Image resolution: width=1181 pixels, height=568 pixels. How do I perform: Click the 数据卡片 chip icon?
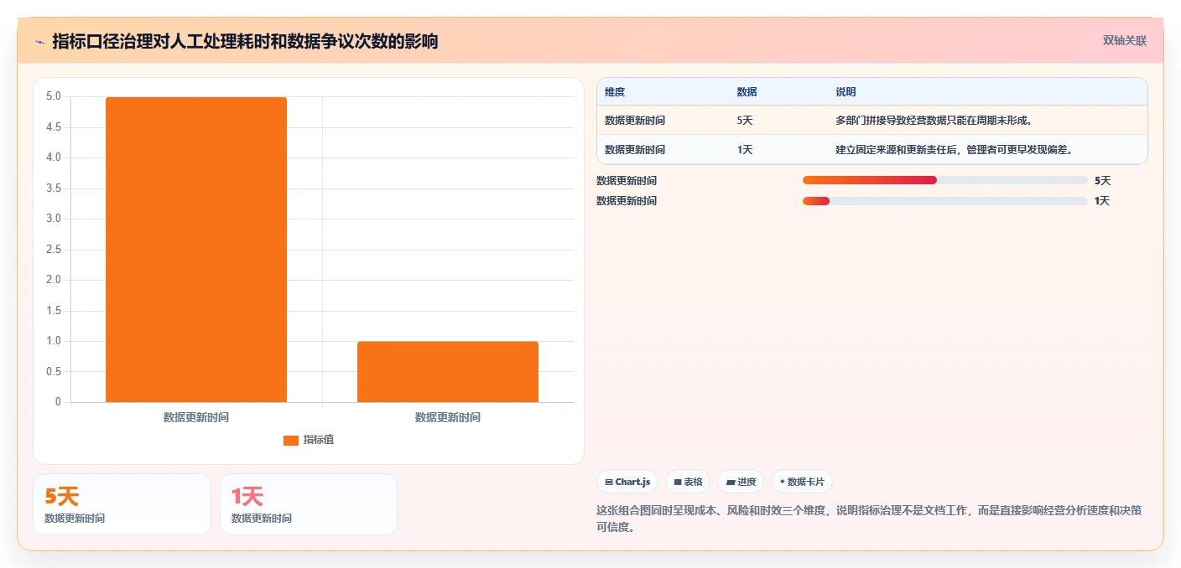(x=783, y=482)
